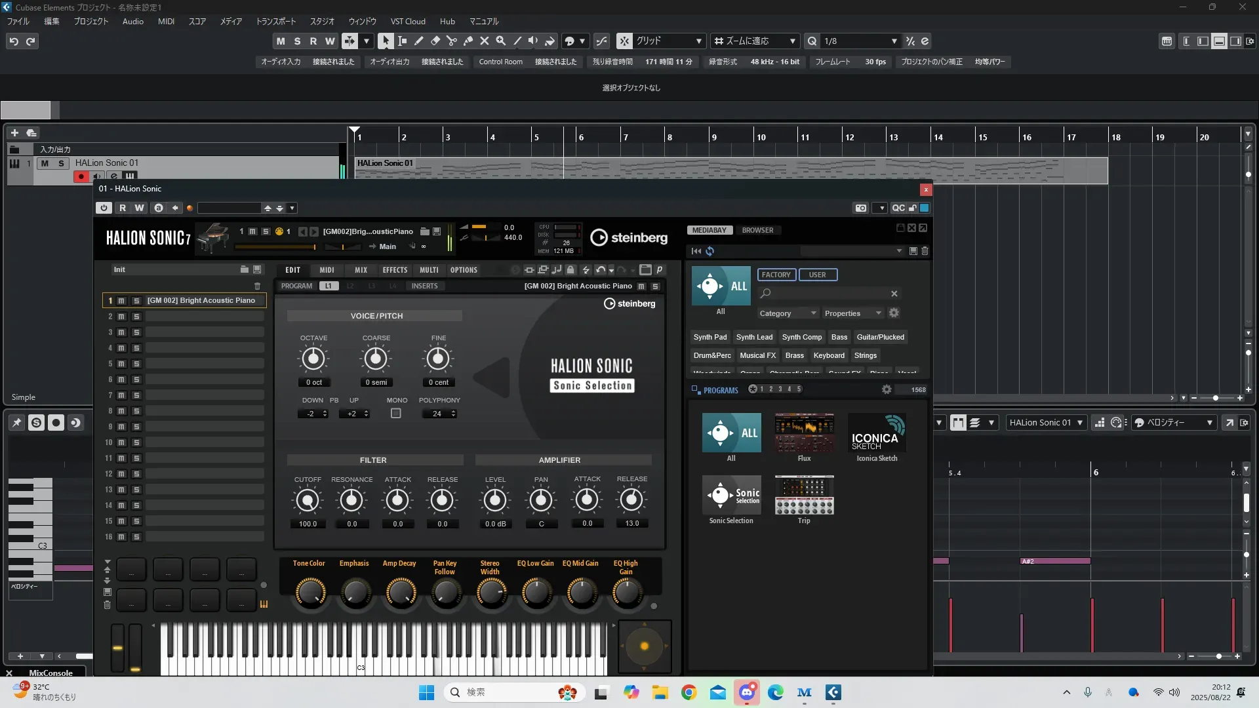
Task: Open the quantize 1/8 preset dropdown
Action: 894,41
